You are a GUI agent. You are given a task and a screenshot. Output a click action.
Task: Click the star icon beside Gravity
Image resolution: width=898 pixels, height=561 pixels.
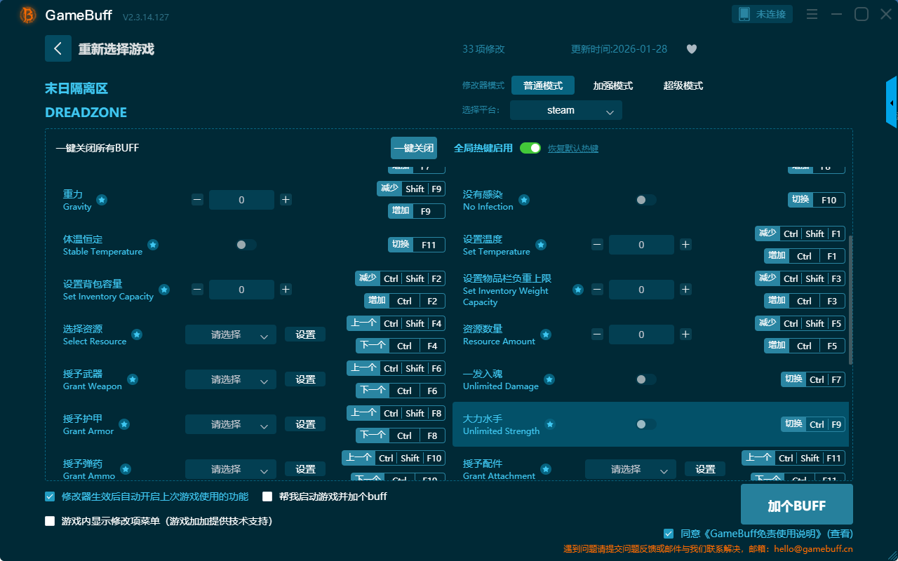(x=102, y=200)
